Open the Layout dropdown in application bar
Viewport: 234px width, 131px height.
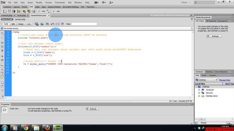(x=97, y=3)
